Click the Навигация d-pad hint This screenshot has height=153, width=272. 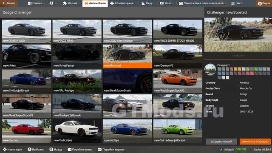[x=12, y=149]
